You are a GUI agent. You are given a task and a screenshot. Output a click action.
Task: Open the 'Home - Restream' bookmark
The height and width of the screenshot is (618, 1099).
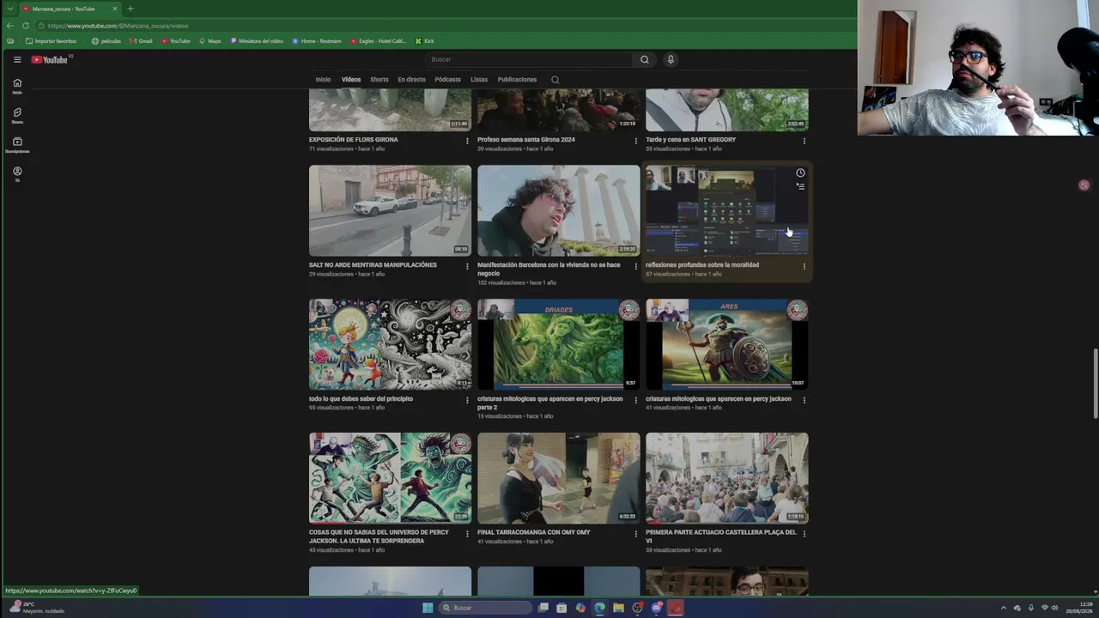(316, 41)
